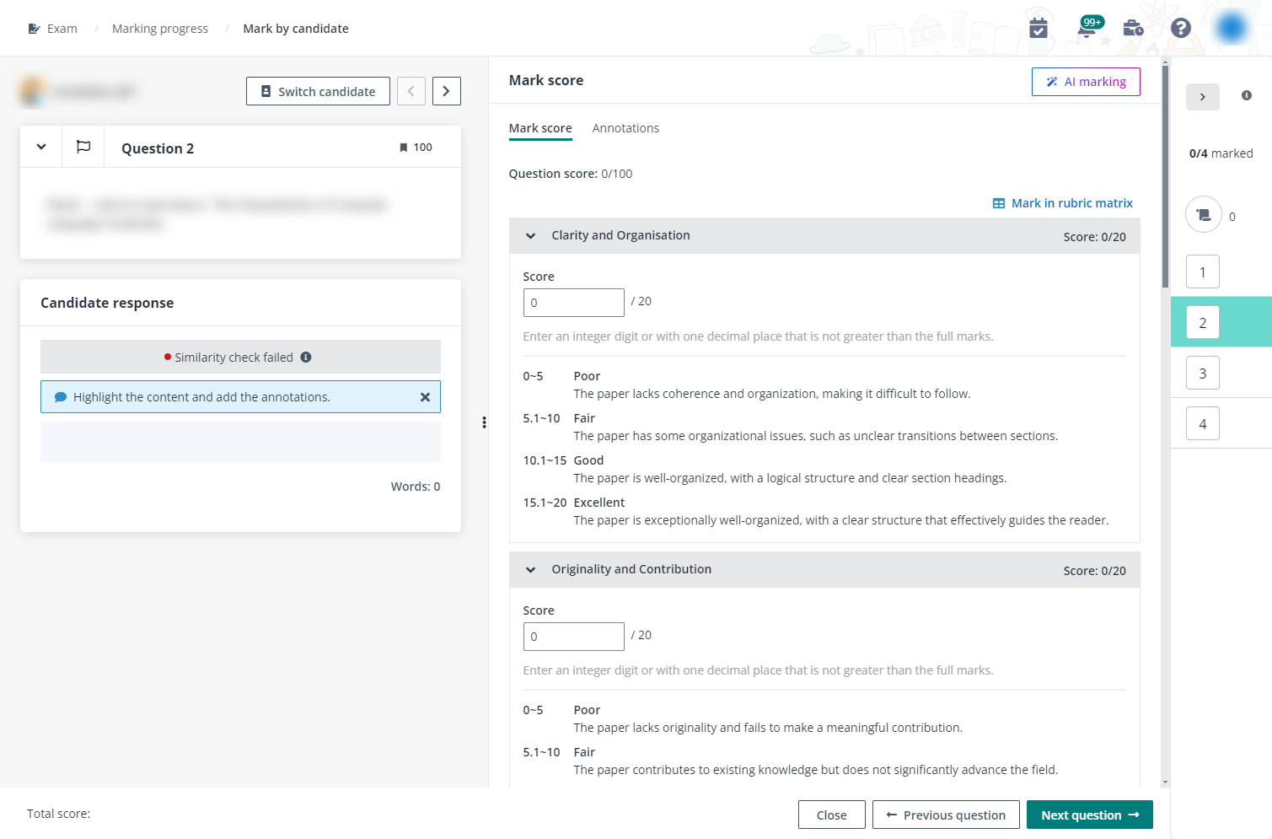1272x839 pixels.
Task: Click info icon beside Similarity check failed
Action: 306,358
